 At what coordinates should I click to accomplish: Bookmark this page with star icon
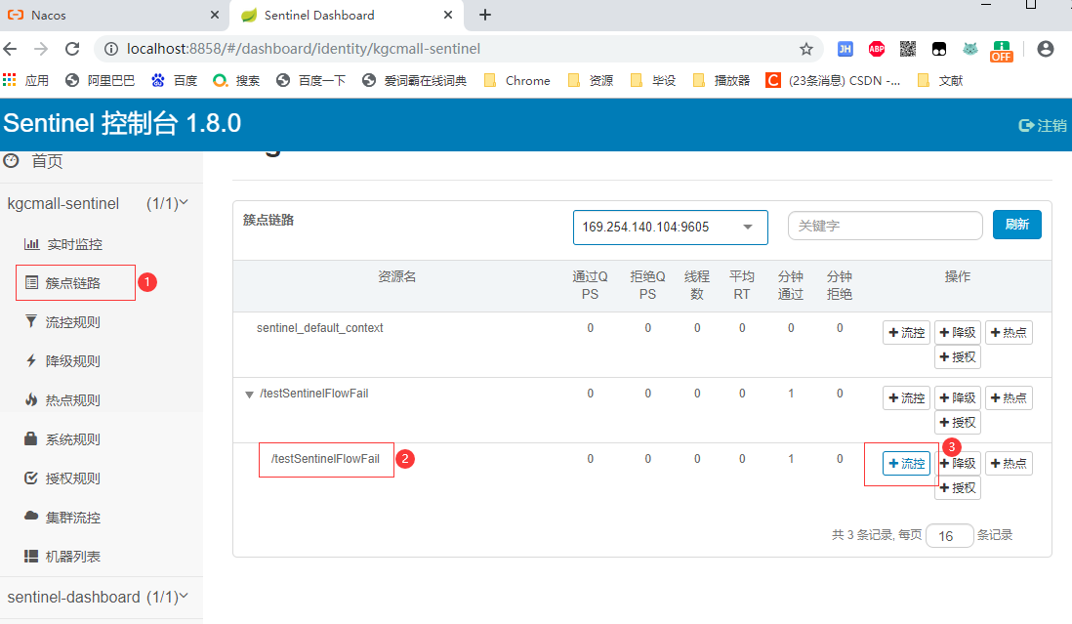tap(806, 49)
